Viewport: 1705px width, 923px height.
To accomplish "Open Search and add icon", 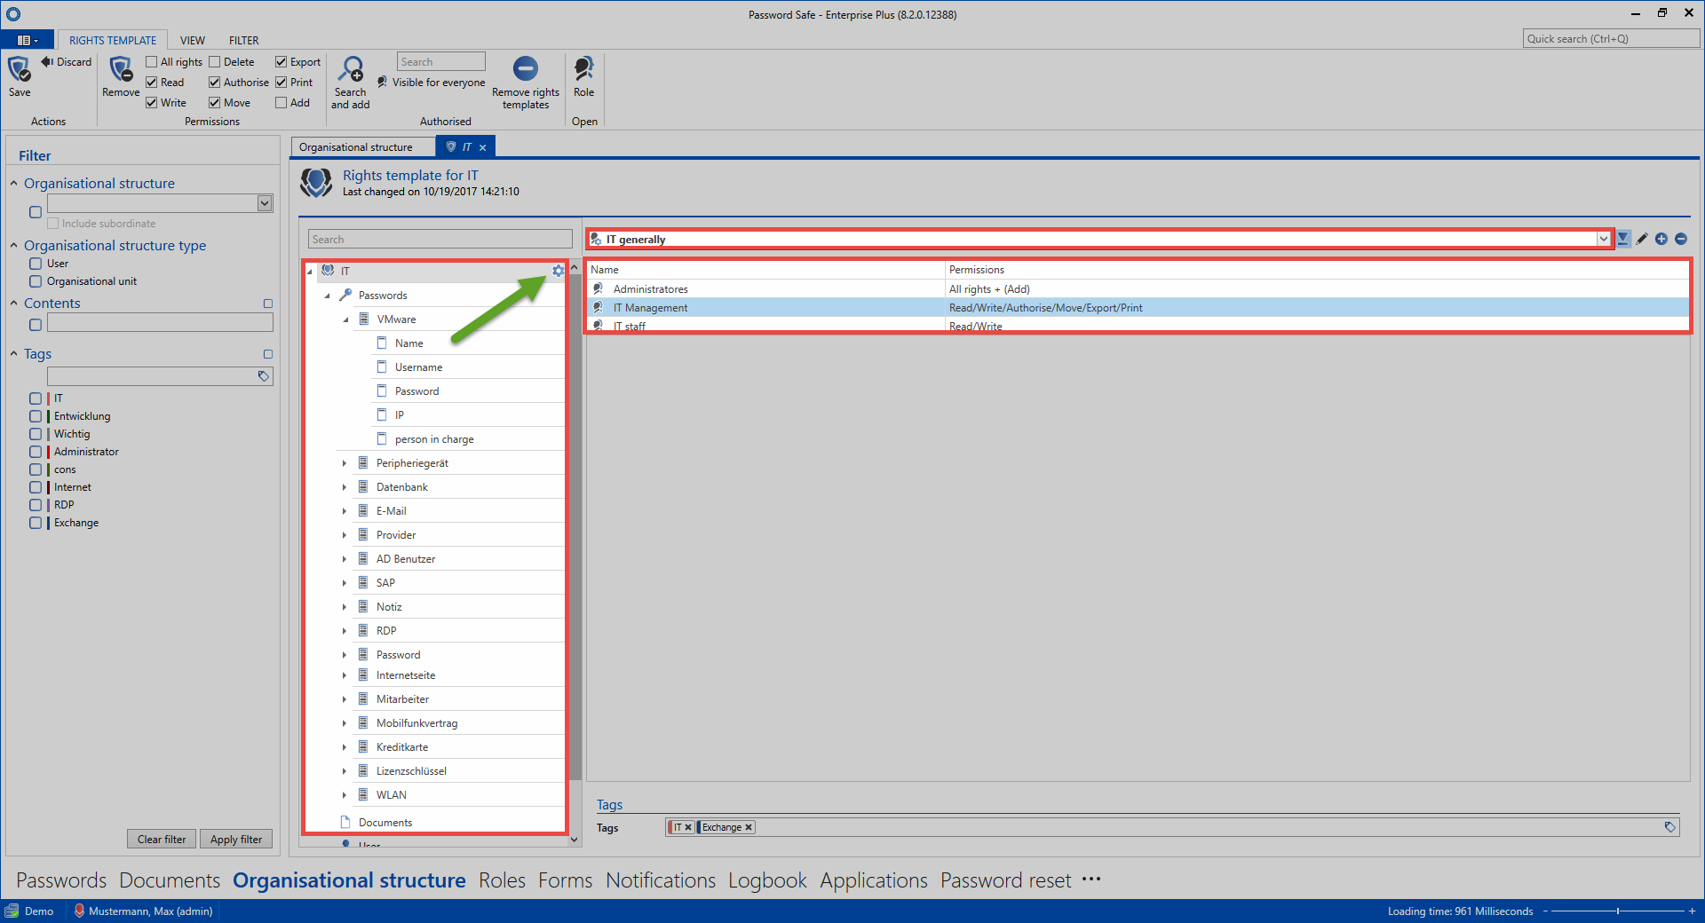I will pos(351,69).
